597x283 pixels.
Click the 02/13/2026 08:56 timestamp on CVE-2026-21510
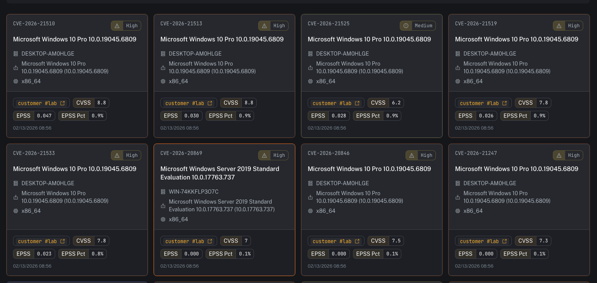point(32,128)
